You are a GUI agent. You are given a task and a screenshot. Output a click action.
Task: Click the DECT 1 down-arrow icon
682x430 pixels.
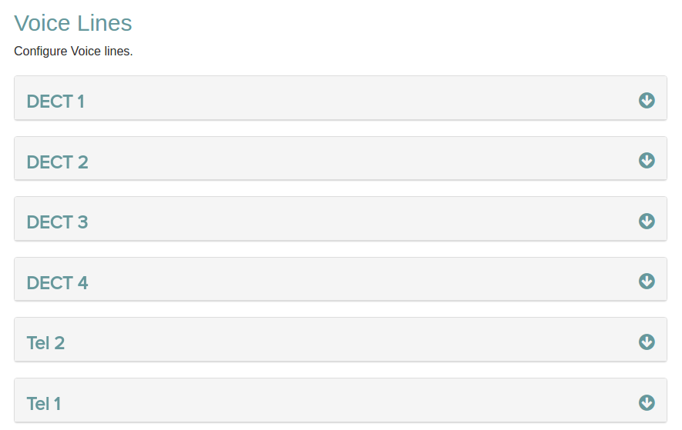(647, 100)
